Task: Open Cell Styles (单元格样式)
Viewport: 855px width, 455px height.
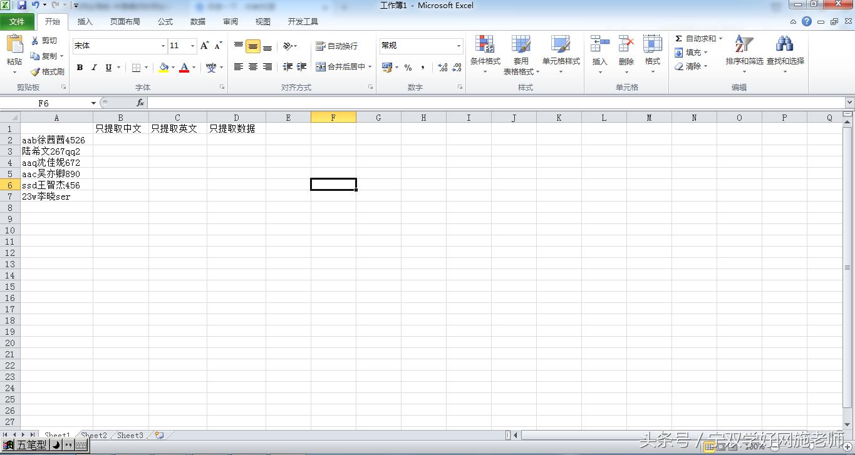Action: point(561,54)
